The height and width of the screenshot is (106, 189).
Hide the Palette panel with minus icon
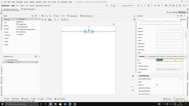[39, 16]
